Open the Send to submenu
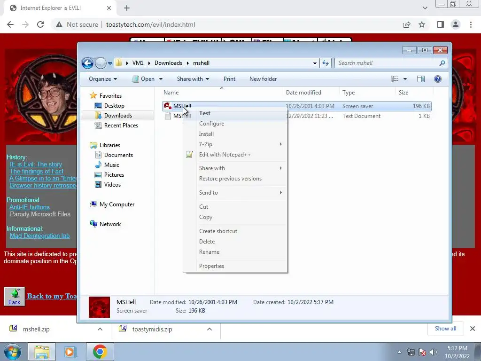 pos(235,193)
